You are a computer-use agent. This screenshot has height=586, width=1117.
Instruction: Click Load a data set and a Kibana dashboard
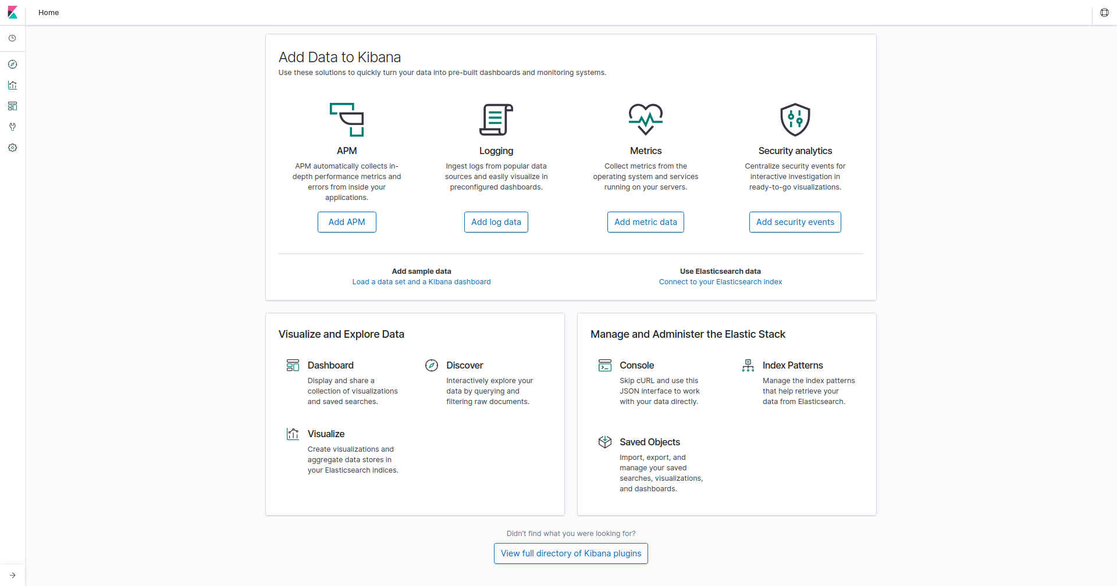coord(421,281)
